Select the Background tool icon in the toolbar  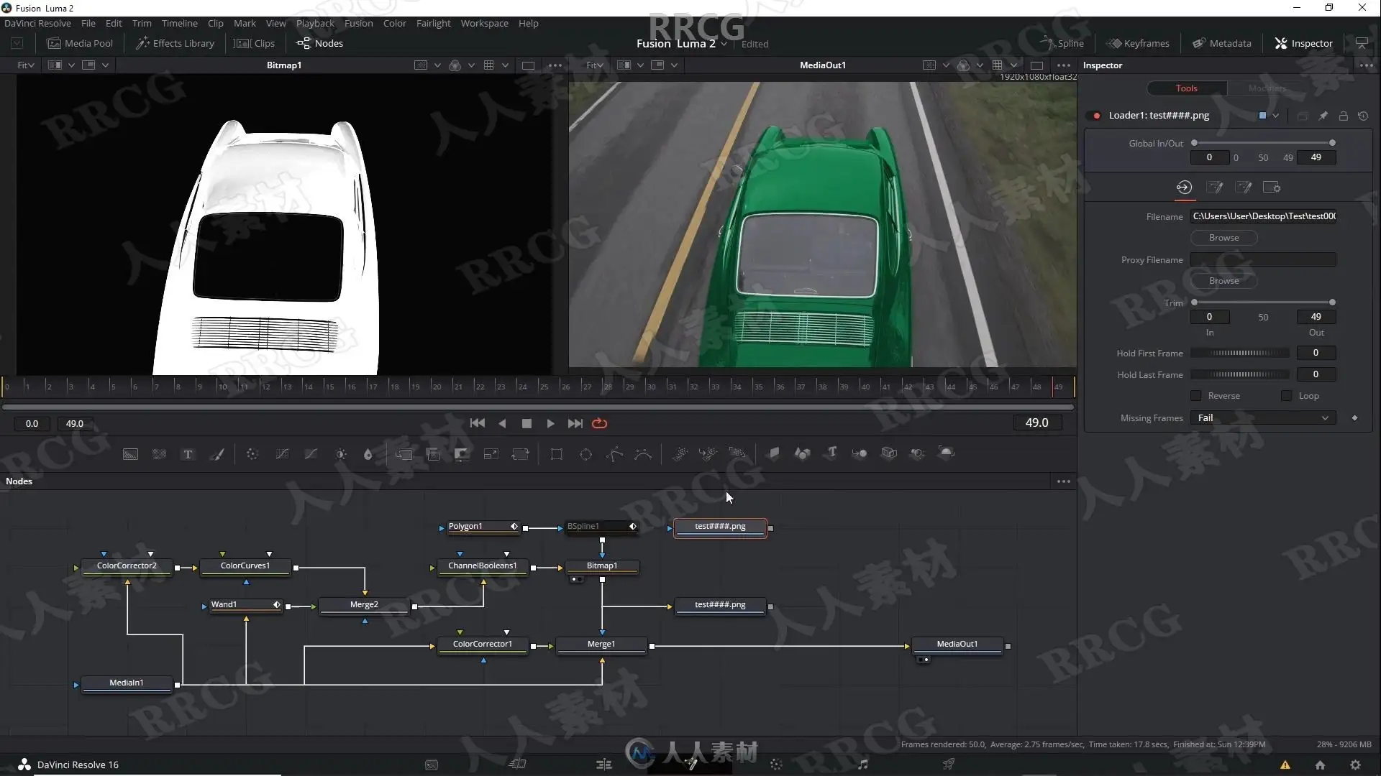(x=130, y=454)
